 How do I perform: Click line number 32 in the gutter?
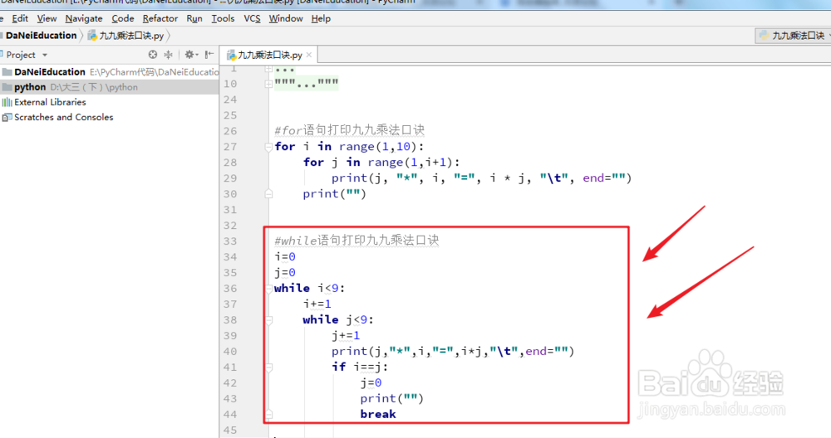point(230,226)
